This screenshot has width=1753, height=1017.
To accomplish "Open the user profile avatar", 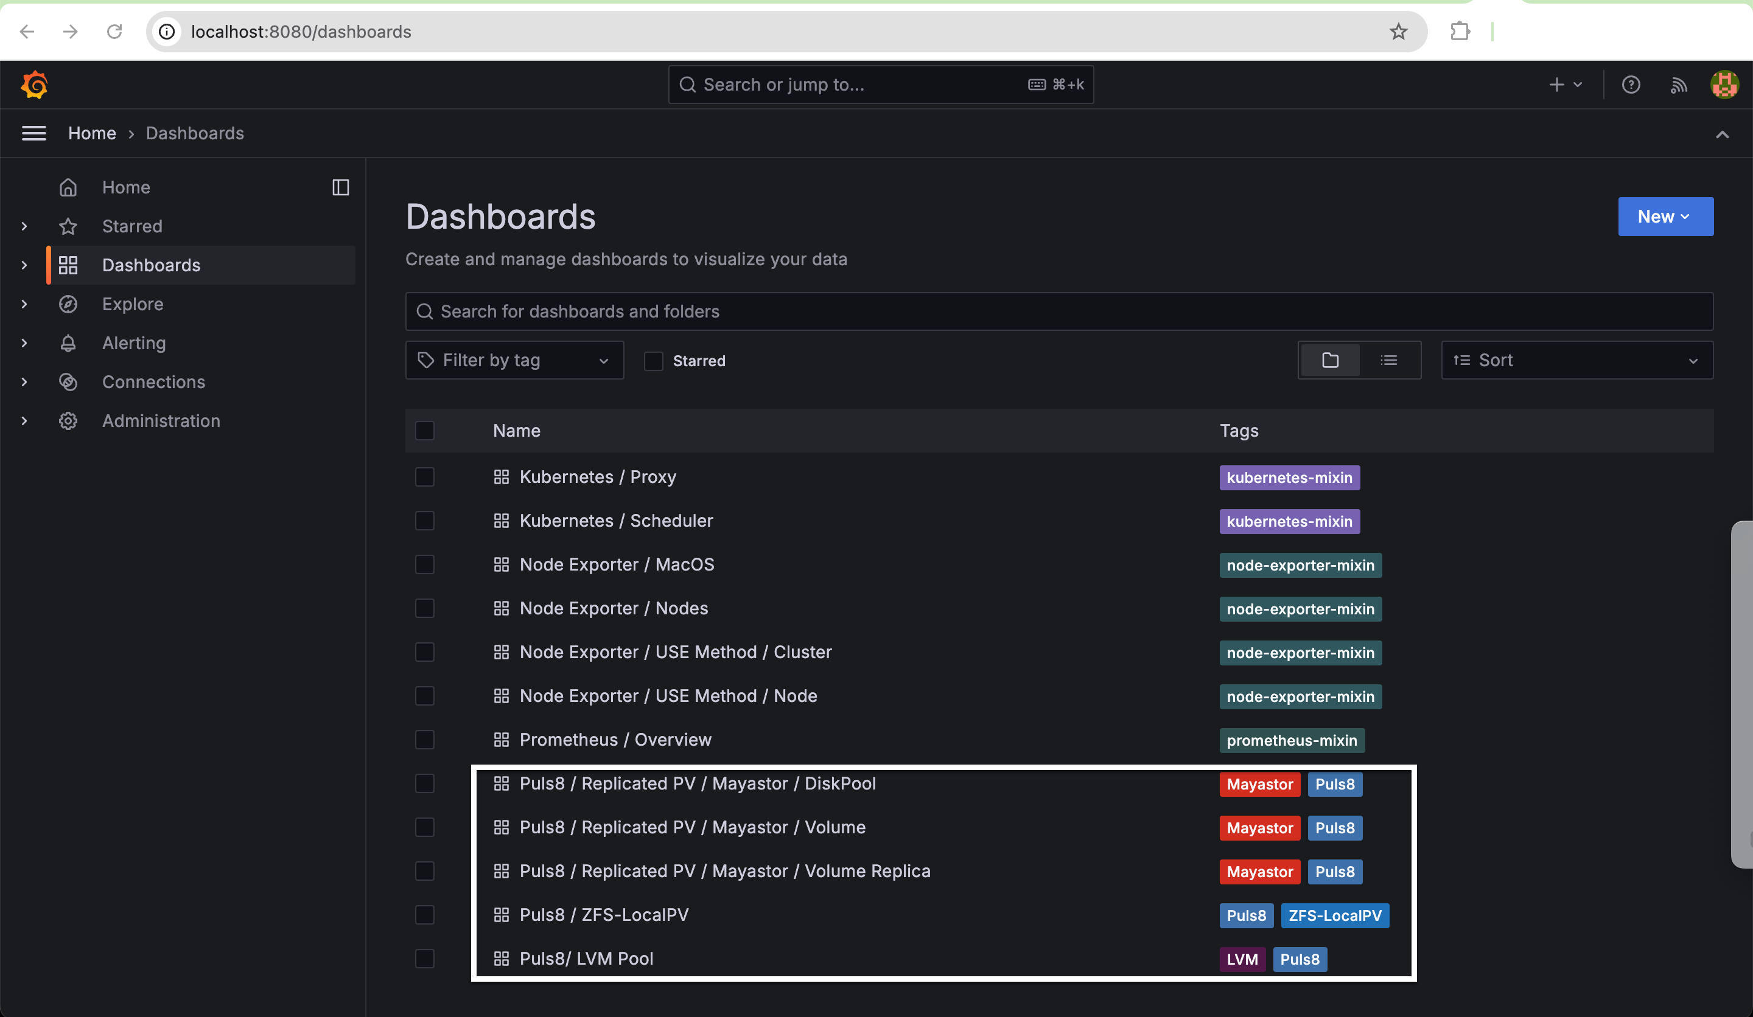I will 1724,85.
